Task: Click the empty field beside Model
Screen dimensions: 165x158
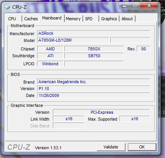Action: coord(130,40)
